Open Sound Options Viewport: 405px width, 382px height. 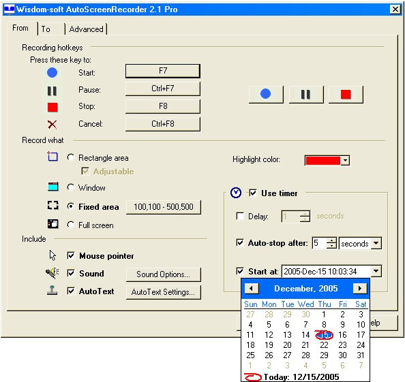[164, 274]
